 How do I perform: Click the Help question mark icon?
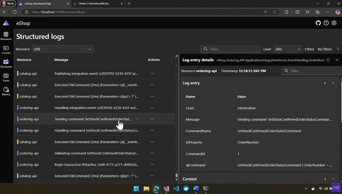click(x=326, y=23)
